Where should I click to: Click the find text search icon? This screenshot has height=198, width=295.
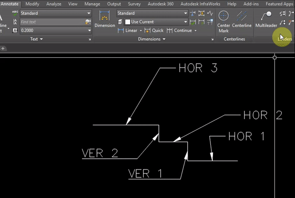pyautogui.click(x=88, y=22)
